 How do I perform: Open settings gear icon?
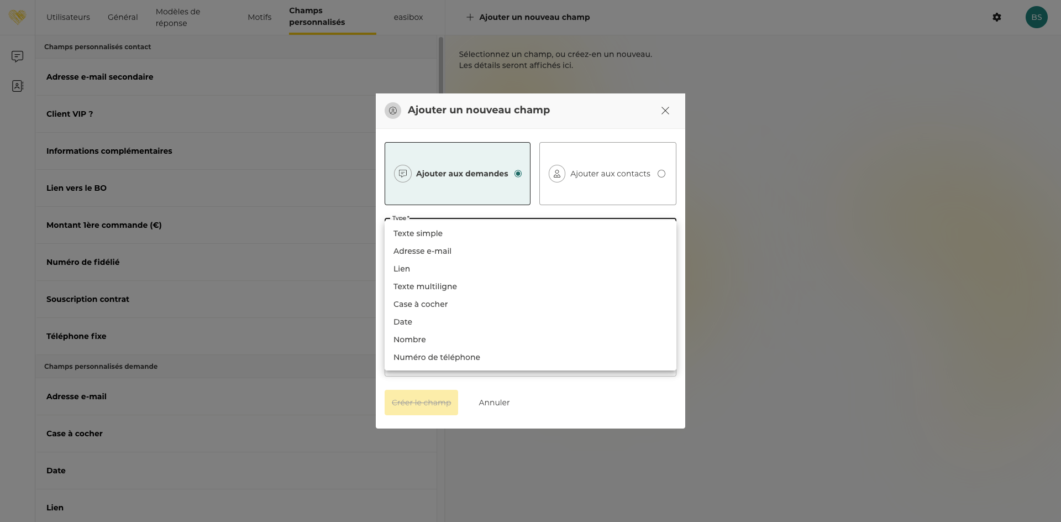(996, 17)
